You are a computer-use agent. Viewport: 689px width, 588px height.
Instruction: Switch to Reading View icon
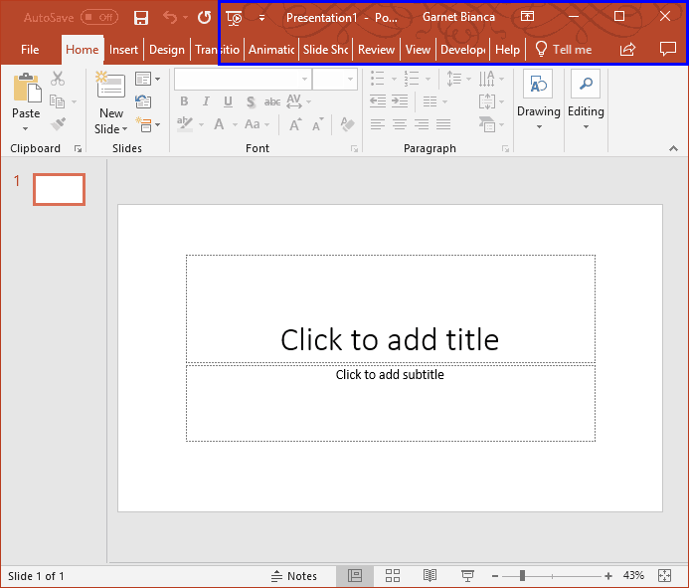430,575
